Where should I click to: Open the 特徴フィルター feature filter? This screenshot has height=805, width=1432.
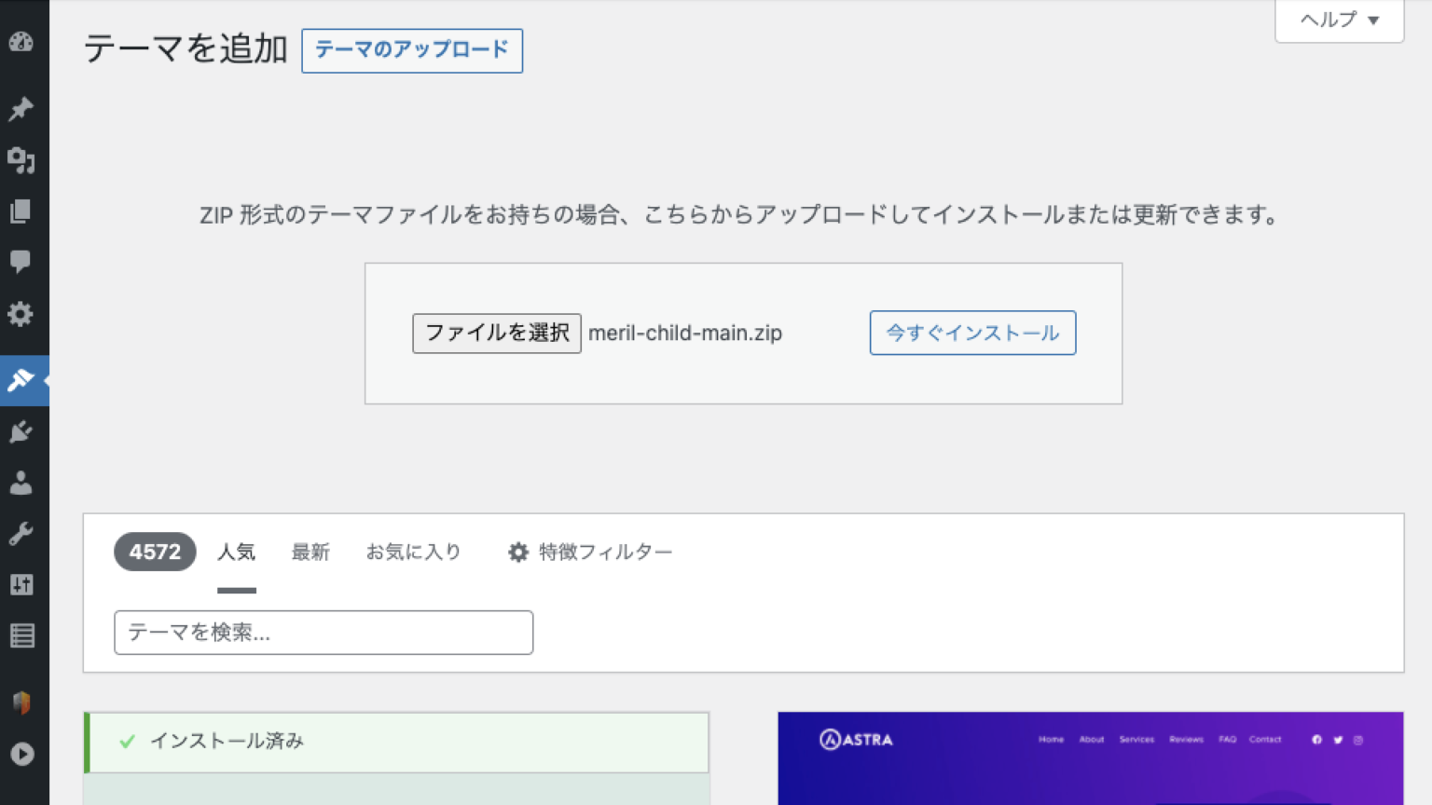pos(591,552)
